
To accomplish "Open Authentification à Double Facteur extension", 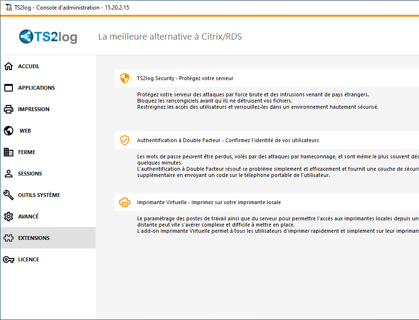I will click(x=267, y=140).
